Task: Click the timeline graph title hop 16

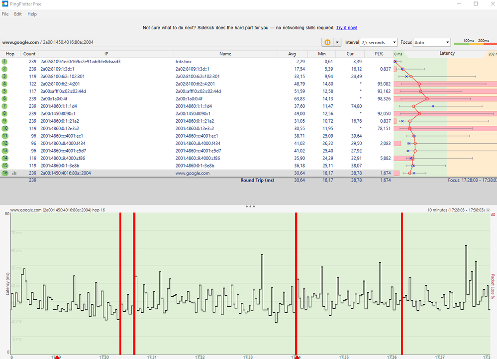Action: [x=57, y=210]
